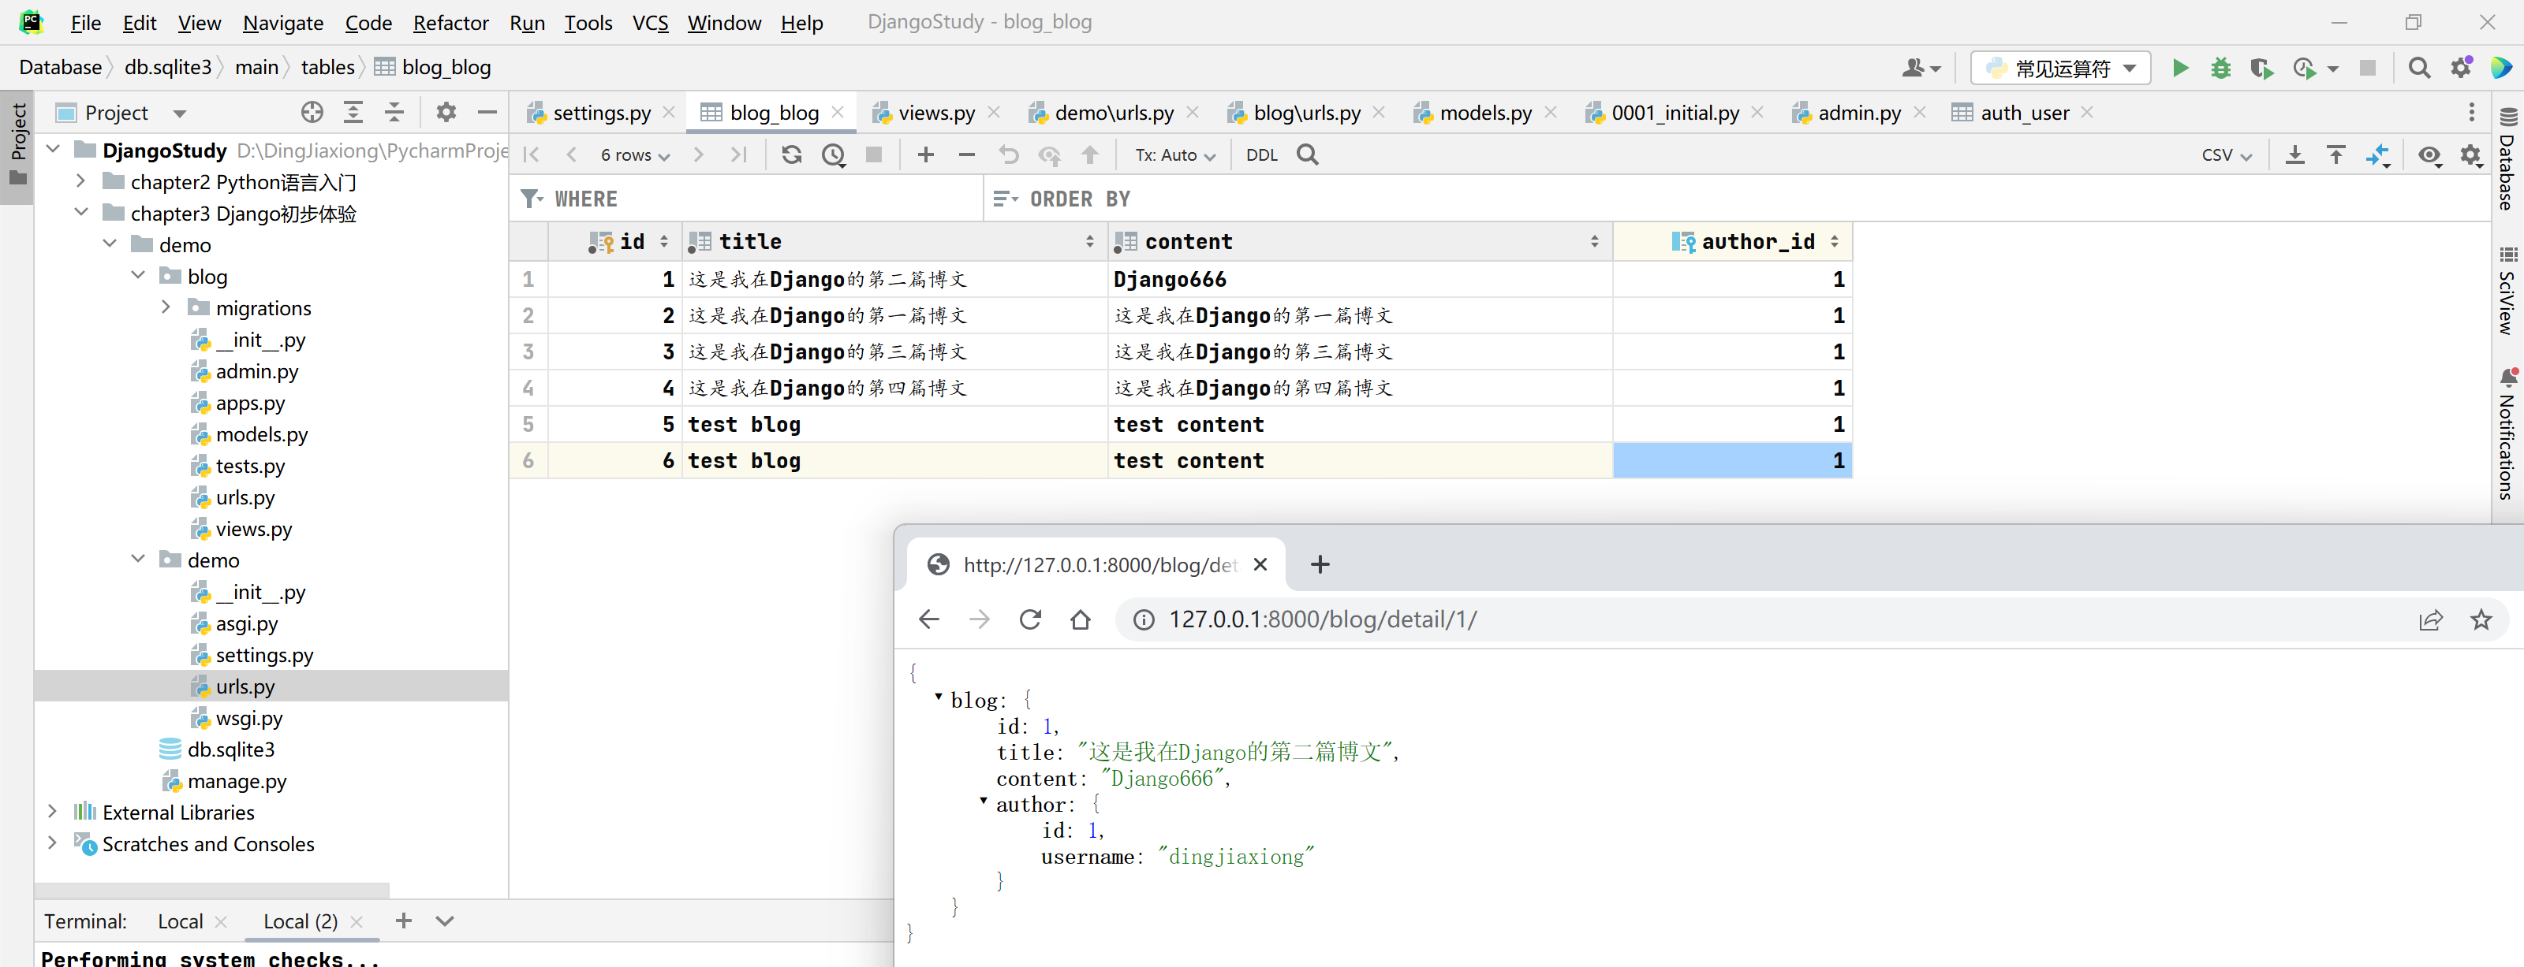
Task: Open the Tx: Auto transaction dropdown
Action: tap(1174, 154)
